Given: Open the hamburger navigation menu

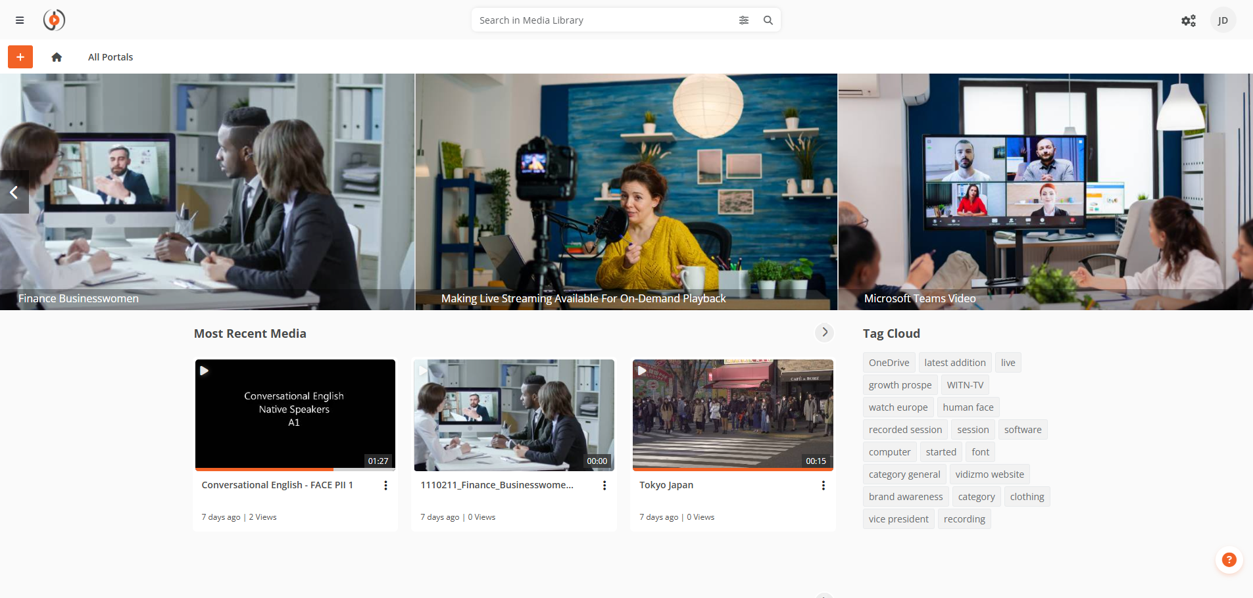Looking at the screenshot, I should coord(20,20).
